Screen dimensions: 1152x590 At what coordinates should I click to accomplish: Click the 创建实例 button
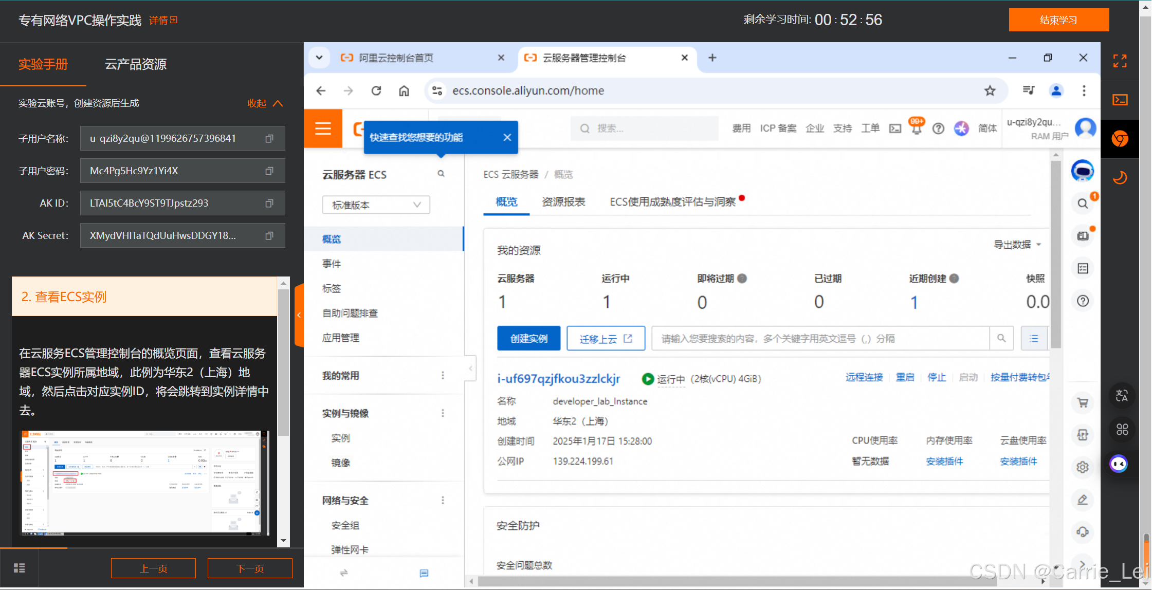coord(528,338)
